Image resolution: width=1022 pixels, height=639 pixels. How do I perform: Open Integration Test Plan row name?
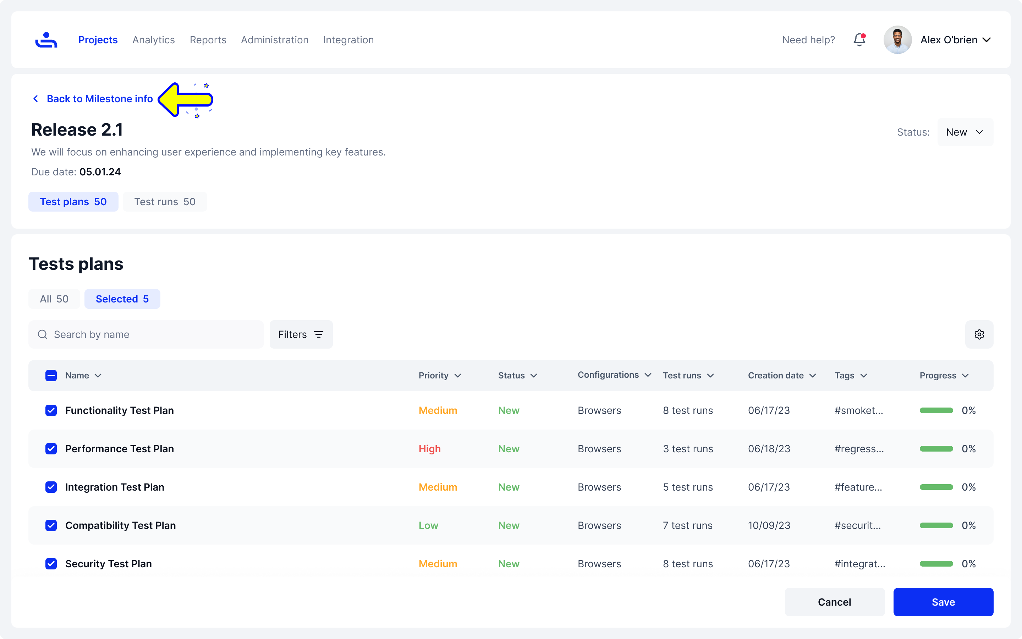coord(115,487)
